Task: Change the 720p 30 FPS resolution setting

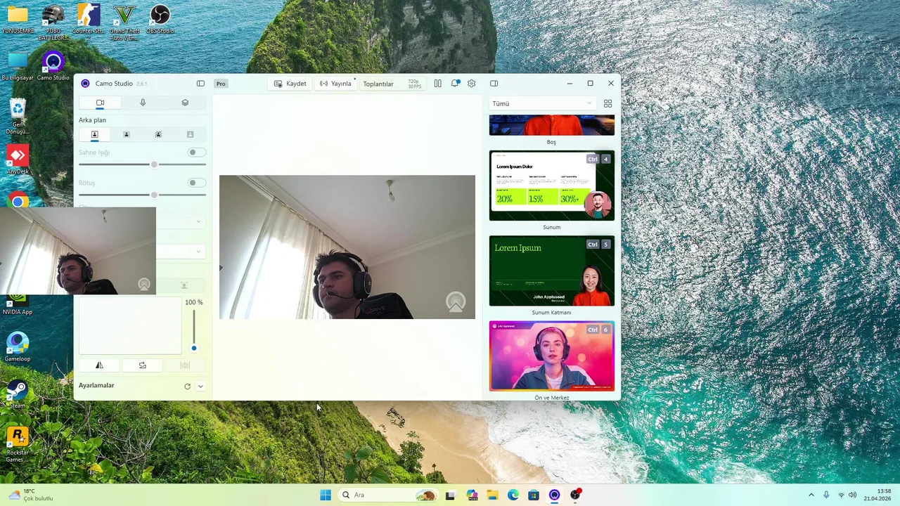Action: 415,84
